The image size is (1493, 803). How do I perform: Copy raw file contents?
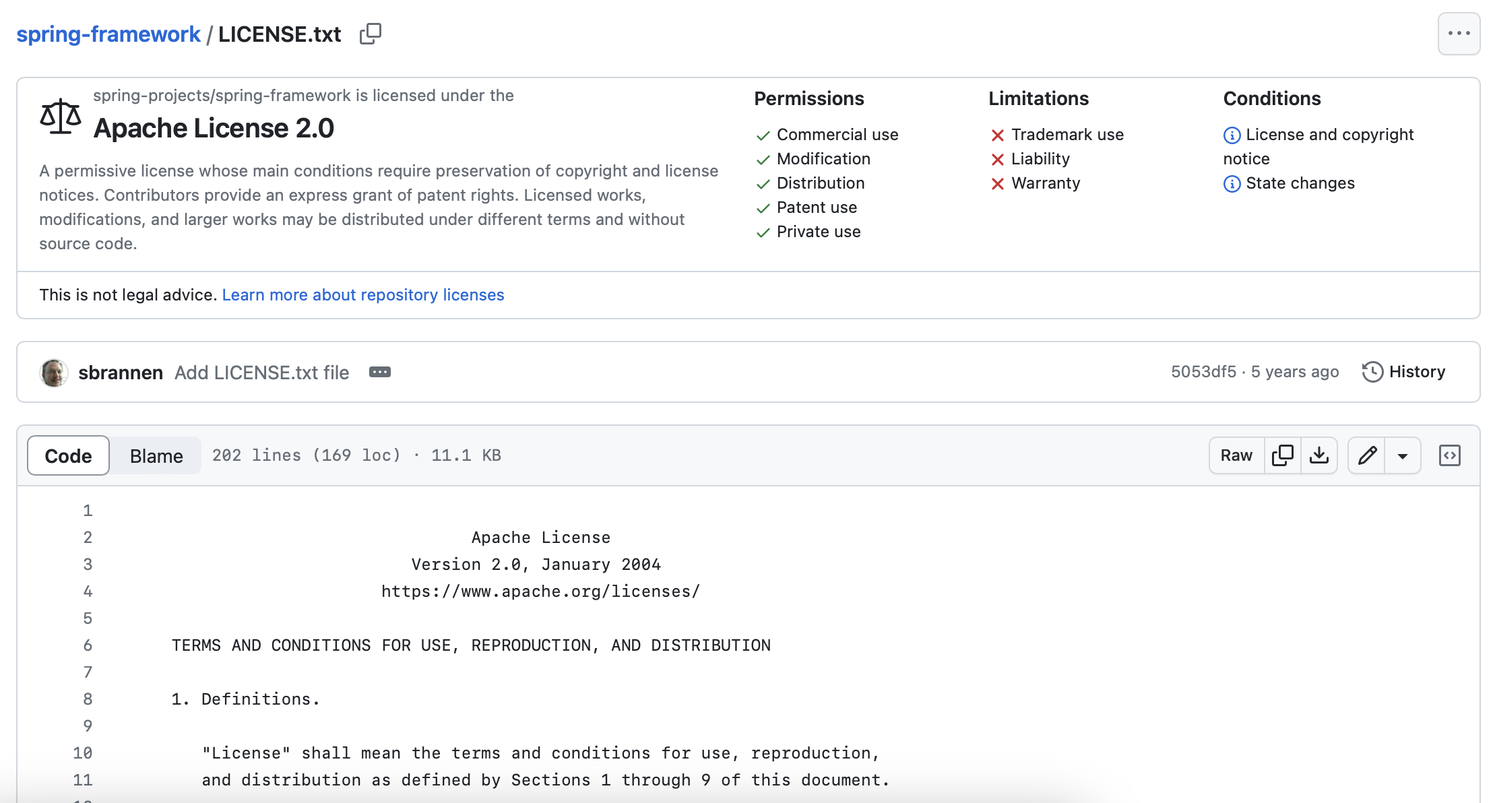click(1282, 455)
